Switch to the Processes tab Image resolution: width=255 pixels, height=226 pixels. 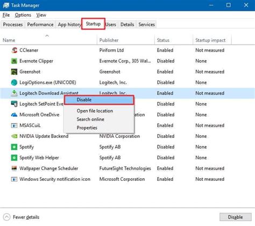pyautogui.click(x=13, y=25)
